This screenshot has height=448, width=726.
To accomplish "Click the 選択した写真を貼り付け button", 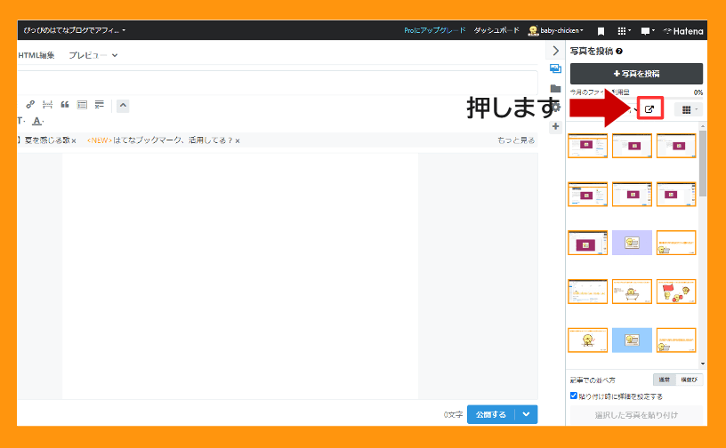I will coord(636,415).
